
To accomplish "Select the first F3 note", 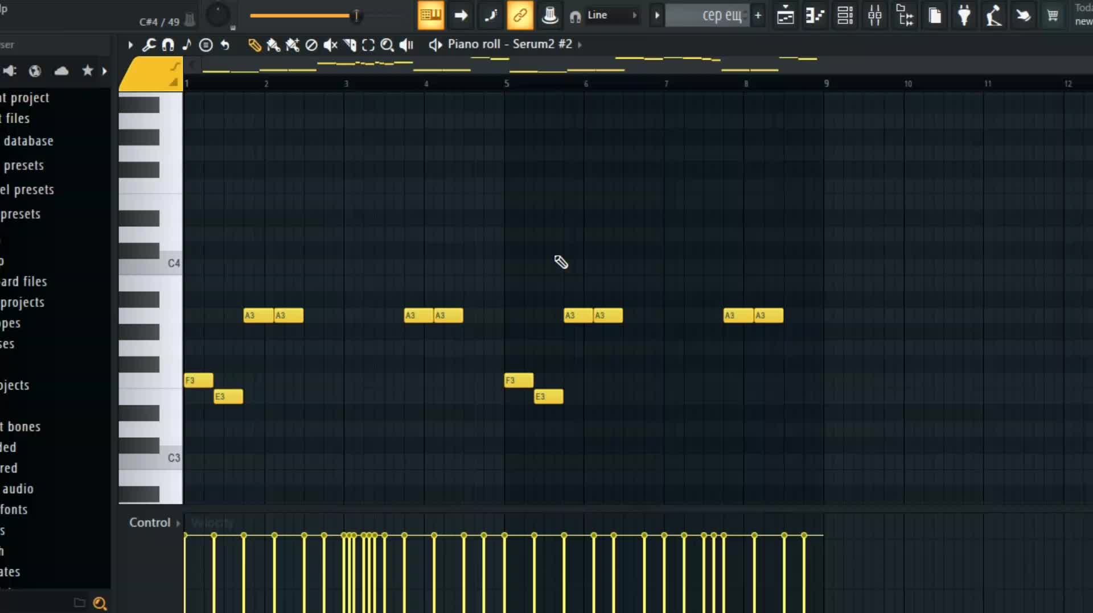I will [x=199, y=380].
